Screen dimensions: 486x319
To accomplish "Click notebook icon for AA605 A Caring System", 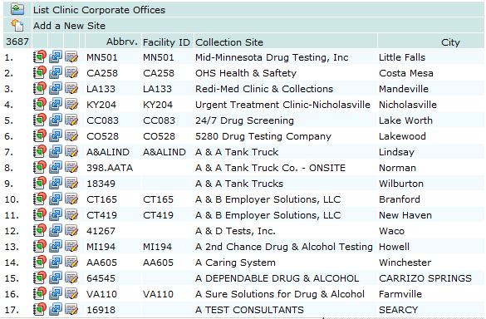I will [x=40, y=263].
